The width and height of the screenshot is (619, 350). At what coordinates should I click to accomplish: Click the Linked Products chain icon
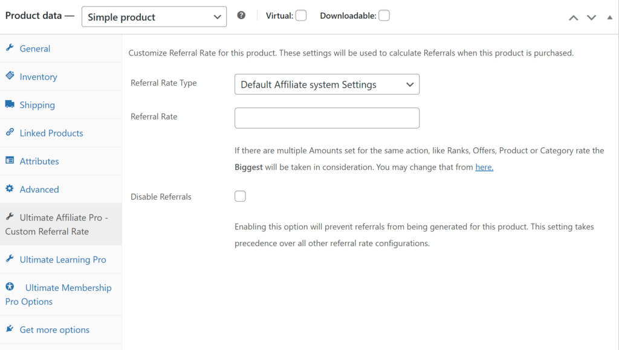(x=10, y=133)
